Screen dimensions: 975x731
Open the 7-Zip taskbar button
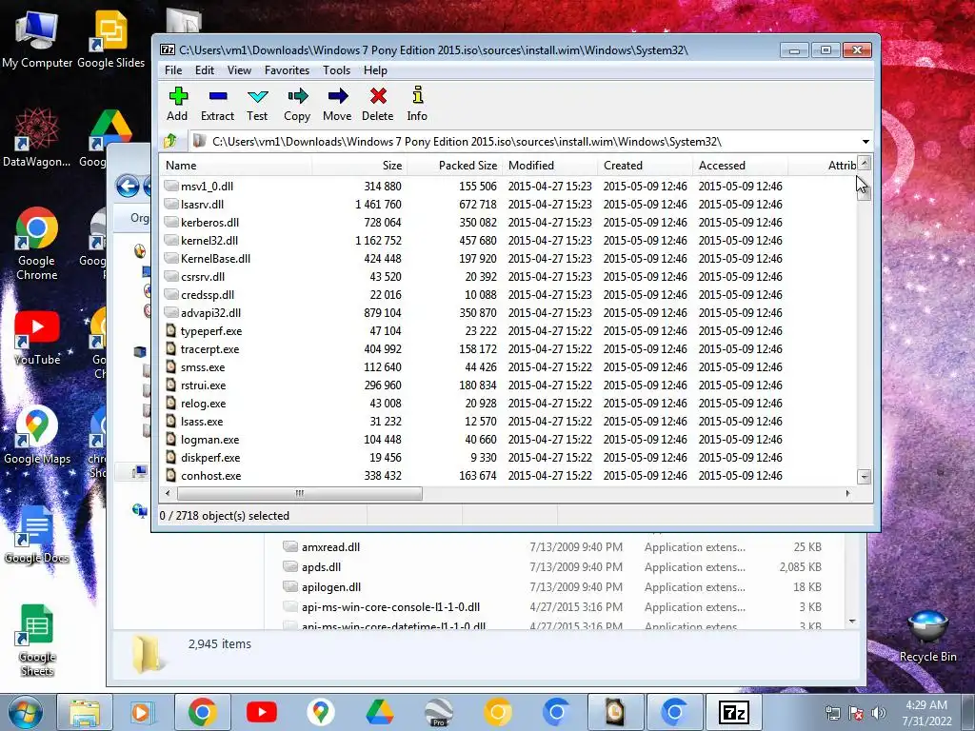734,712
